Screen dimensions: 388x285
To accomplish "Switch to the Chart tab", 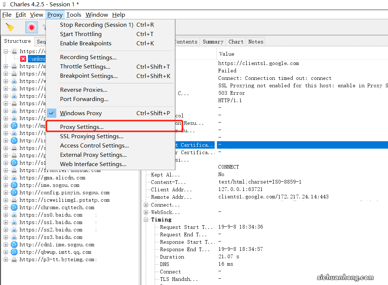I will click(x=236, y=42).
